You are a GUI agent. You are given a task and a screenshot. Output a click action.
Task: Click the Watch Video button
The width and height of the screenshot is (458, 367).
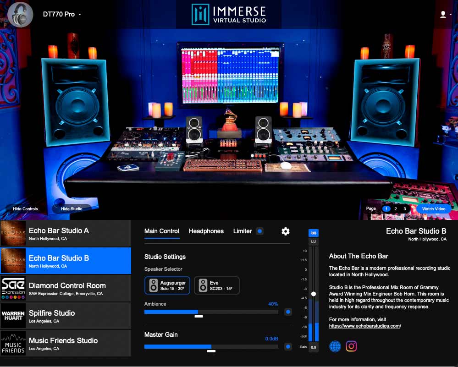[433, 208]
